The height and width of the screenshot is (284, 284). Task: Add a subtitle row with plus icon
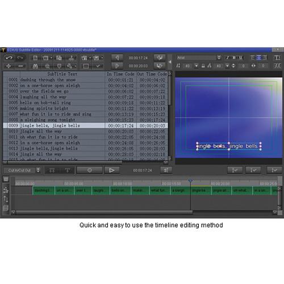(x=9, y=66)
